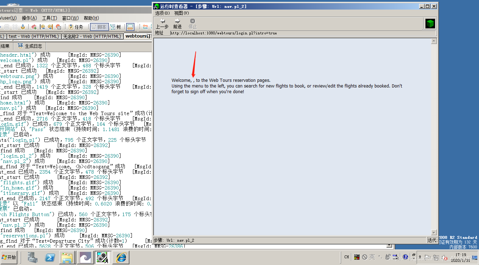Open the 生成日志 generation log tab

coord(30,46)
